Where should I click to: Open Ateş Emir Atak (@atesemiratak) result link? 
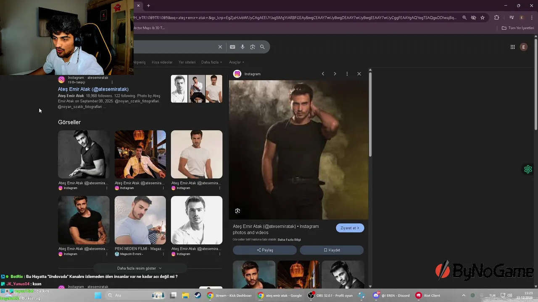click(93, 89)
